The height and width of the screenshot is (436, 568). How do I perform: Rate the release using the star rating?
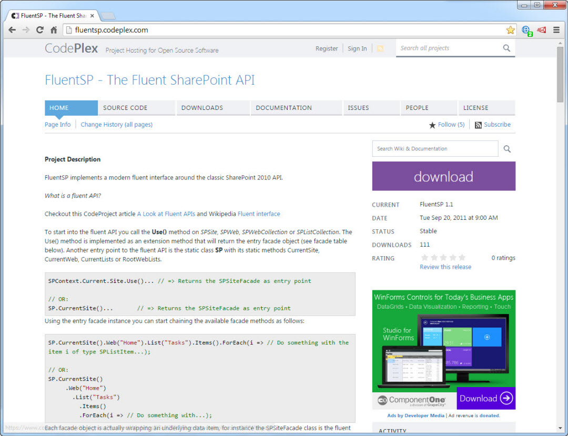[x=443, y=258]
